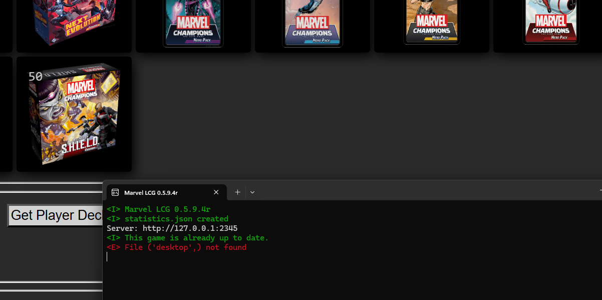Expand the terminal profile dropdown chevron
The image size is (602, 300).
coord(252,192)
